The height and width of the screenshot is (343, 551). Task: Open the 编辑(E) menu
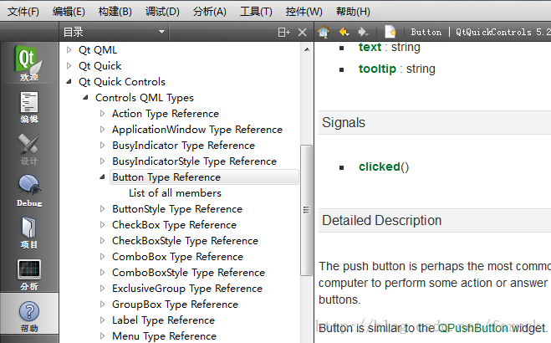69,12
